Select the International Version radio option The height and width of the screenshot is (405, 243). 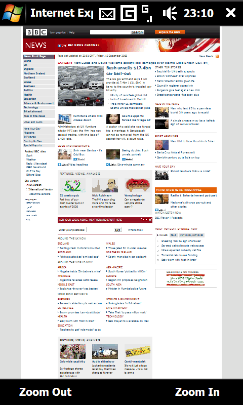pos(27,189)
